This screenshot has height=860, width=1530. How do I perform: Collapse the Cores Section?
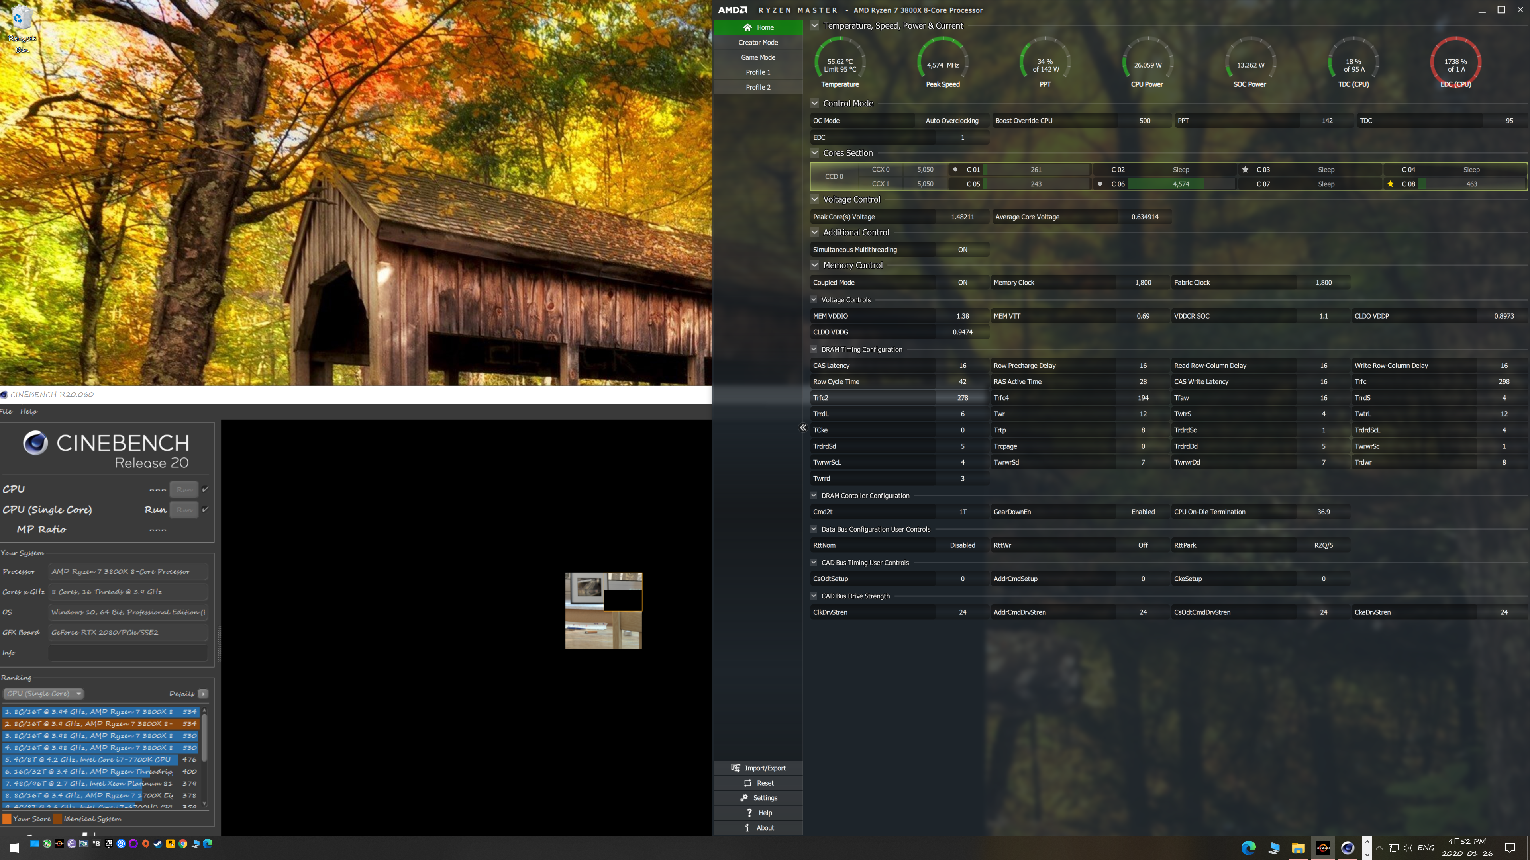click(x=815, y=152)
